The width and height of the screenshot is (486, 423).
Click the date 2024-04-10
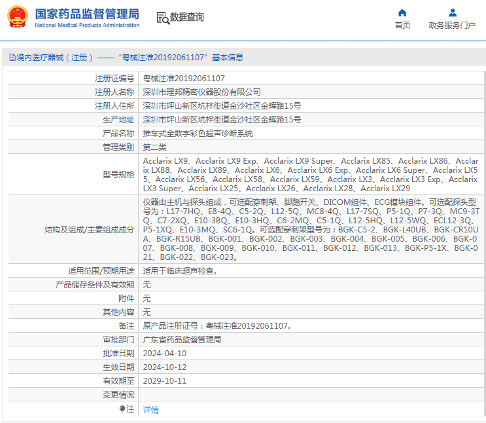pyautogui.click(x=165, y=353)
